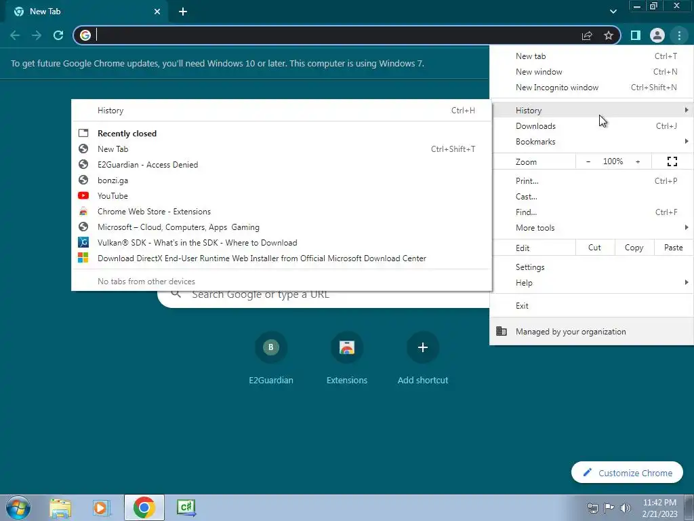The height and width of the screenshot is (521, 694).
Task: Open Windows Explorer from the taskbar
Action: tap(60, 507)
